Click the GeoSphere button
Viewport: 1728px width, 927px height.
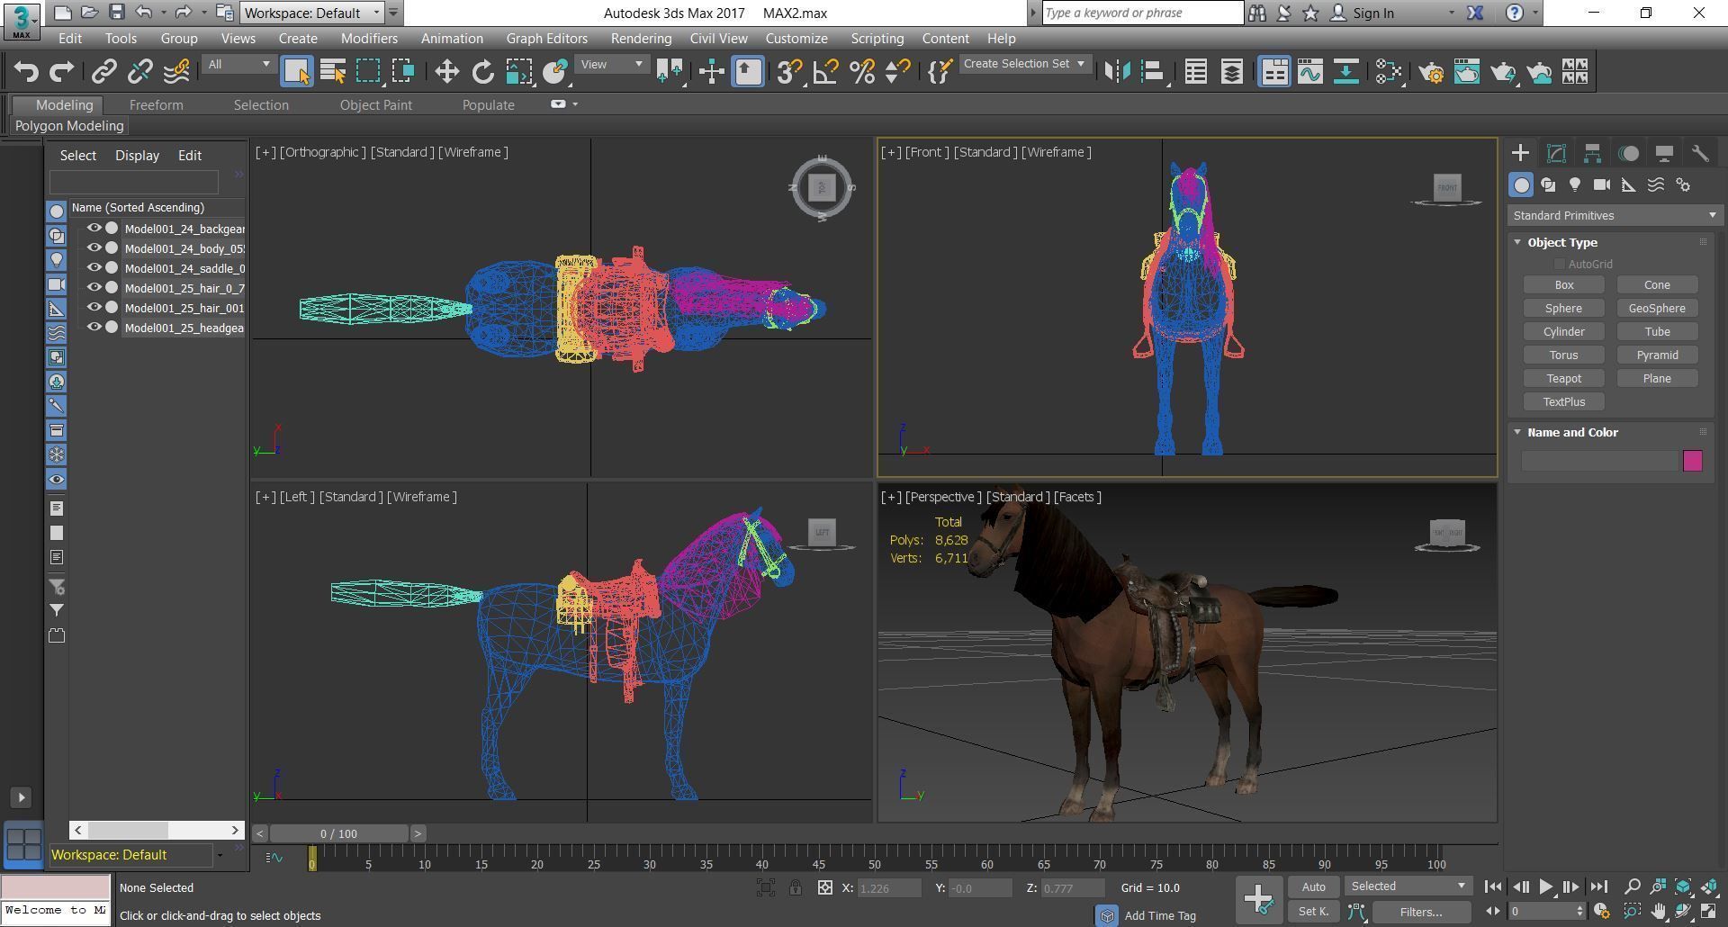1657,308
